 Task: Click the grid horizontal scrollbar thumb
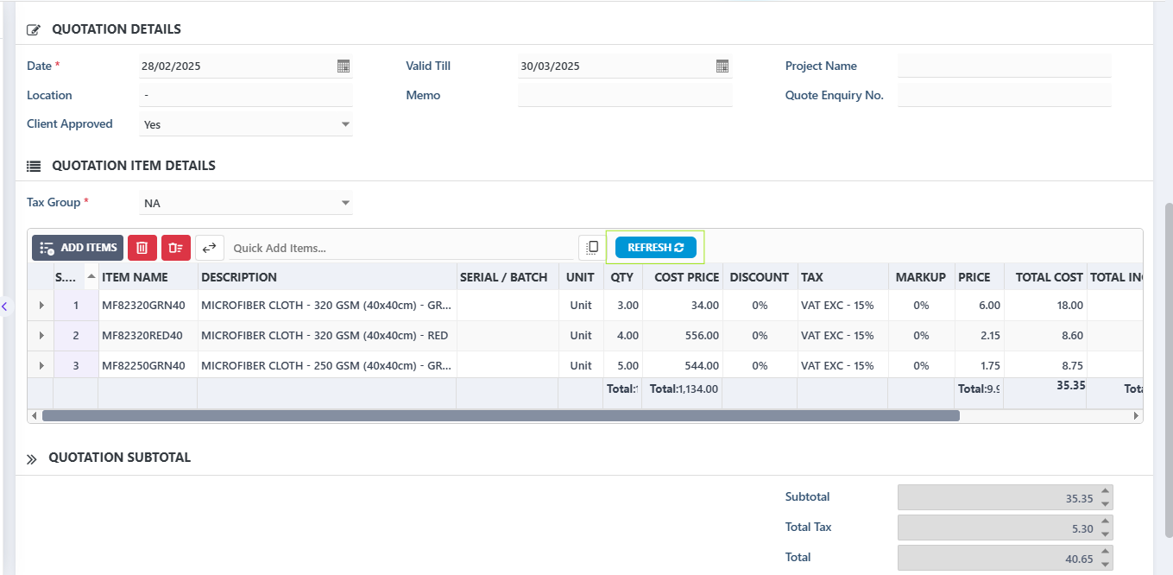pos(501,416)
